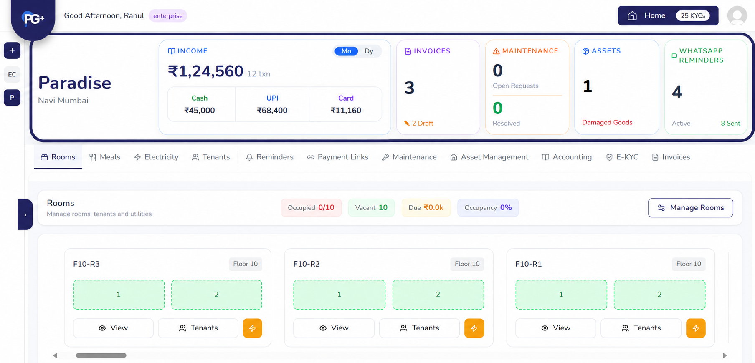The width and height of the screenshot is (755, 363).
Task: Click electricity bolt icon for room F10-R3
Action: point(253,328)
